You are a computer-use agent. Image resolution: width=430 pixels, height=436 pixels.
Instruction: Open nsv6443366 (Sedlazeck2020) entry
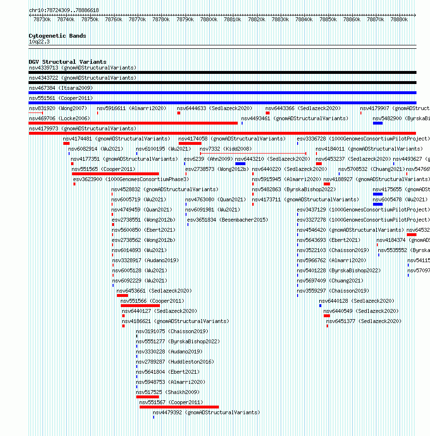point(303,109)
